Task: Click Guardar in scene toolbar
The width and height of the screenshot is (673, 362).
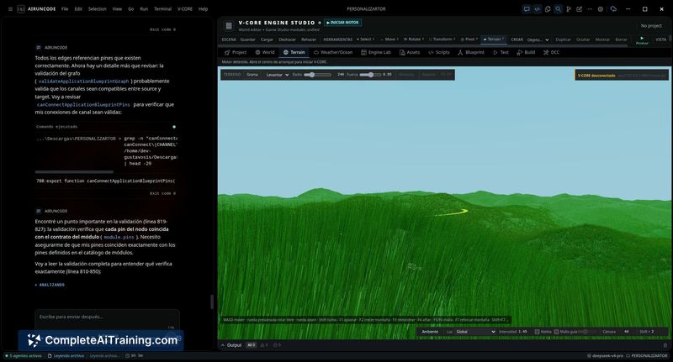Action: (x=247, y=39)
